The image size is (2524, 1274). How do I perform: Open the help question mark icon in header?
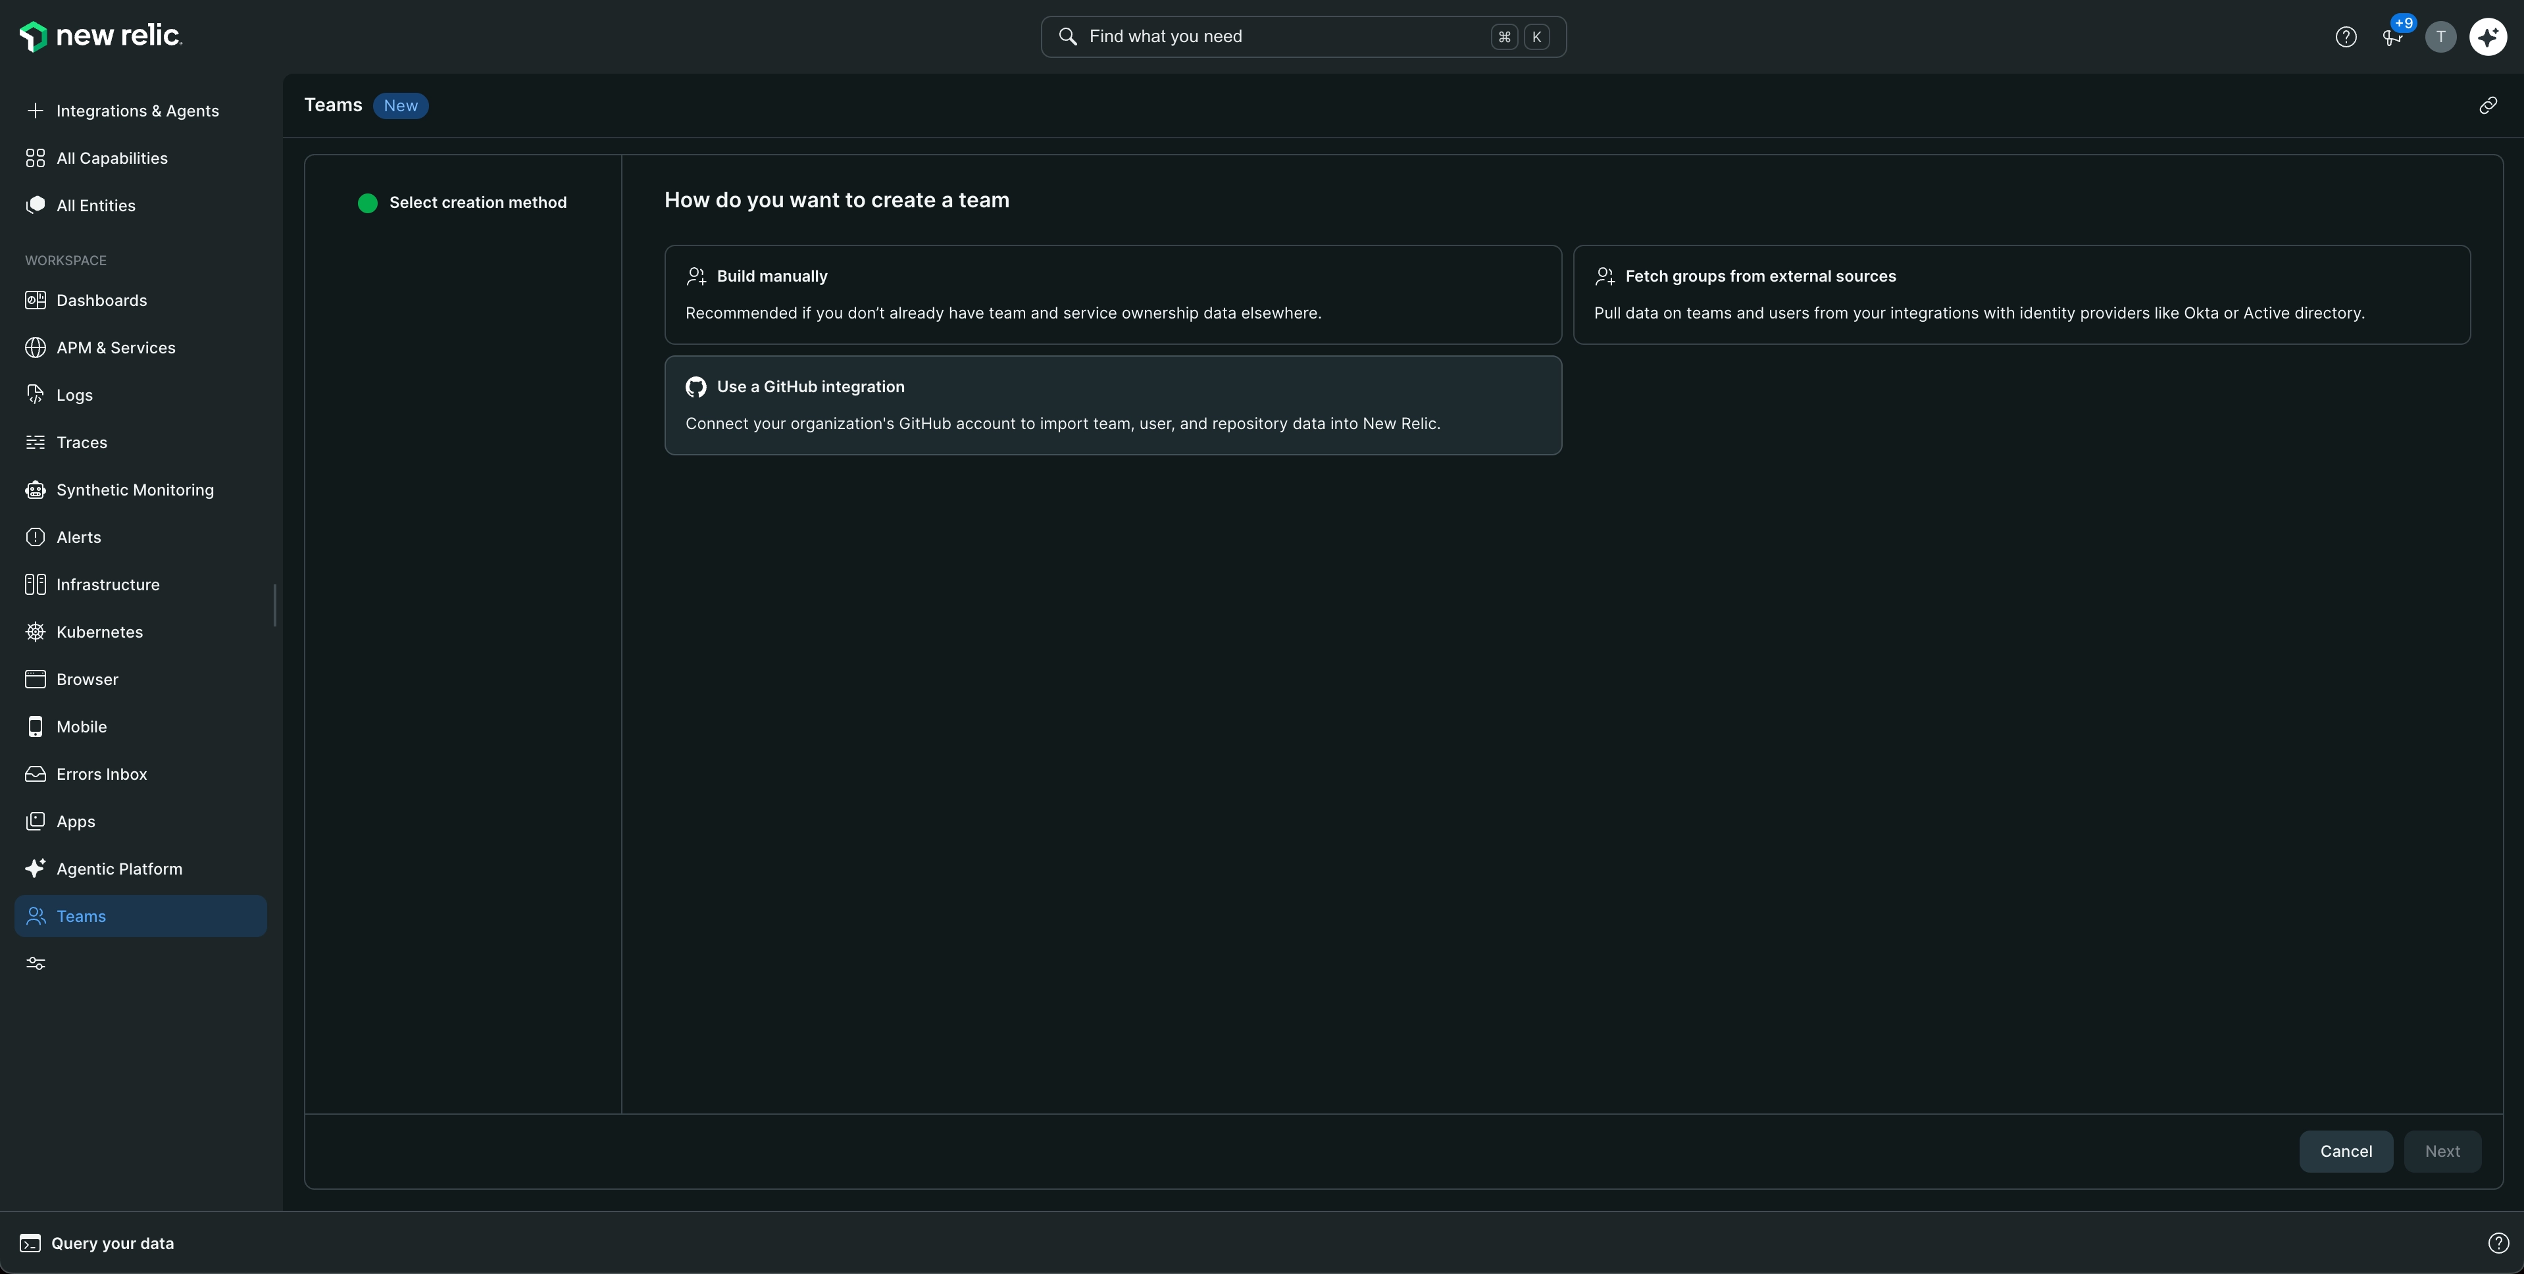pos(2346,38)
